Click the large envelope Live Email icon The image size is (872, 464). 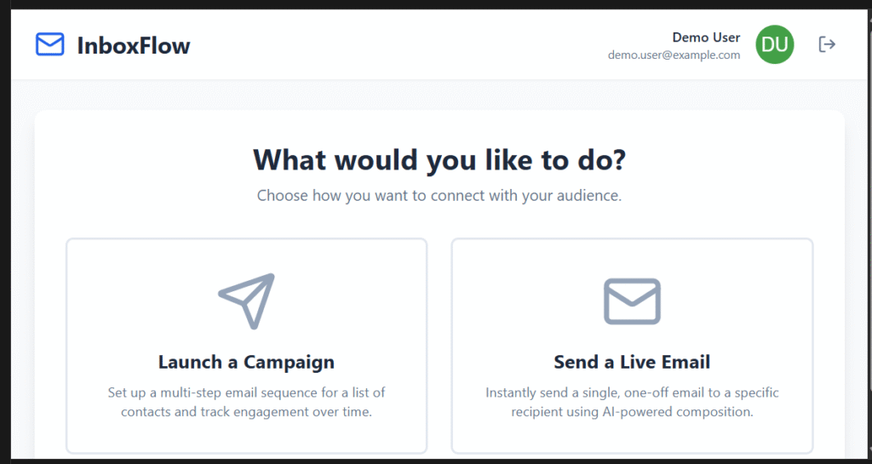click(632, 301)
